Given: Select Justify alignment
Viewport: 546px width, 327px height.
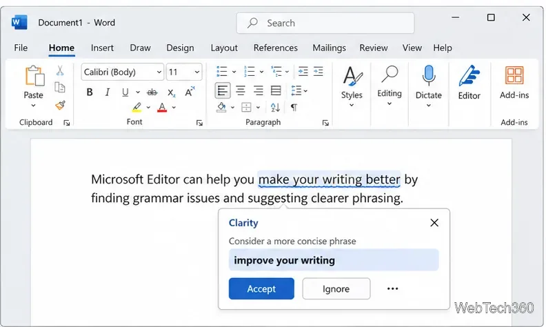Looking at the screenshot, I should [x=276, y=91].
